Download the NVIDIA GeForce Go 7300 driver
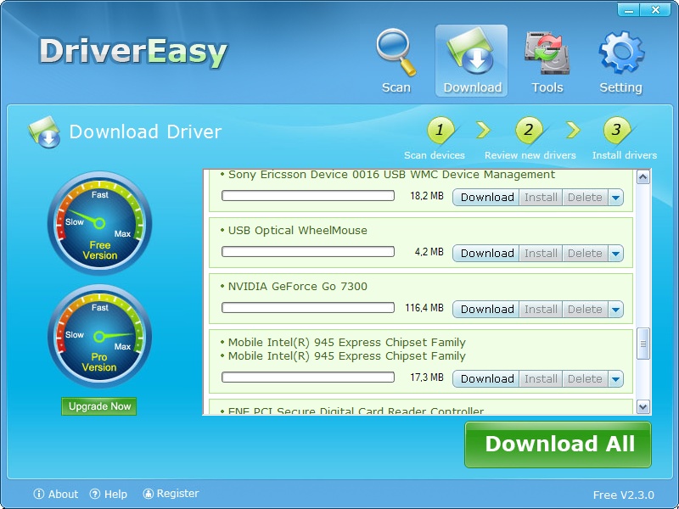 [485, 309]
